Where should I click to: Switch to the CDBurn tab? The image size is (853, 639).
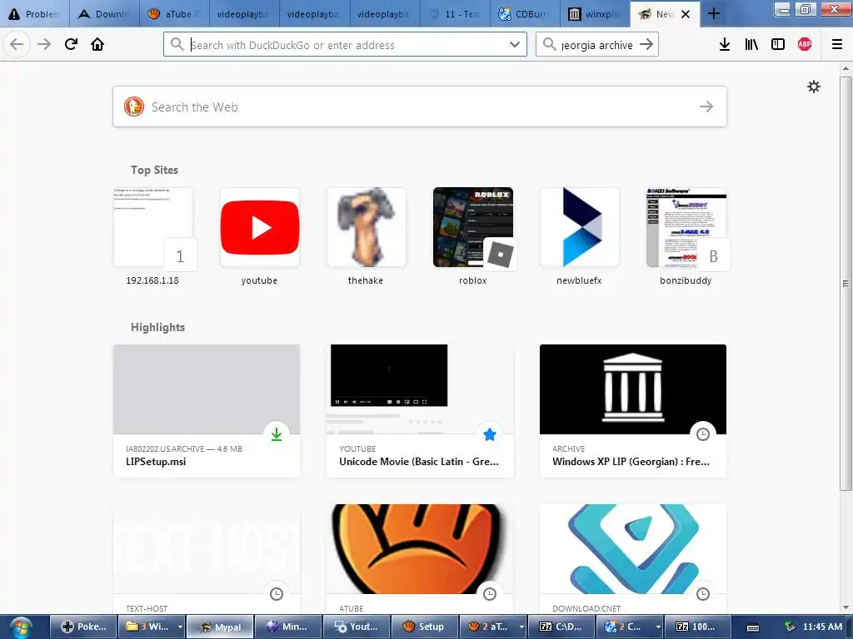click(x=525, y=14)
